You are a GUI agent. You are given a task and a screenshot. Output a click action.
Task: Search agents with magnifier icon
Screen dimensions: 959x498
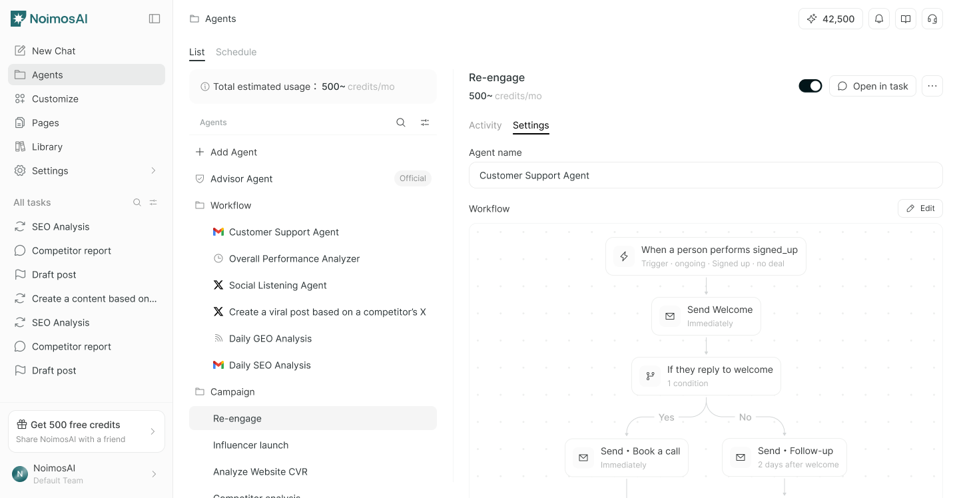[401, 123]
